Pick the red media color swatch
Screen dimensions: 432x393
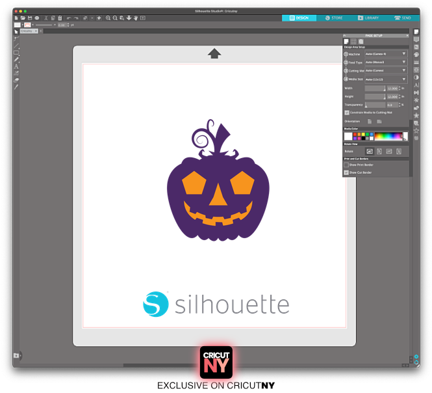pyautogui.click(x=355, y=135)
